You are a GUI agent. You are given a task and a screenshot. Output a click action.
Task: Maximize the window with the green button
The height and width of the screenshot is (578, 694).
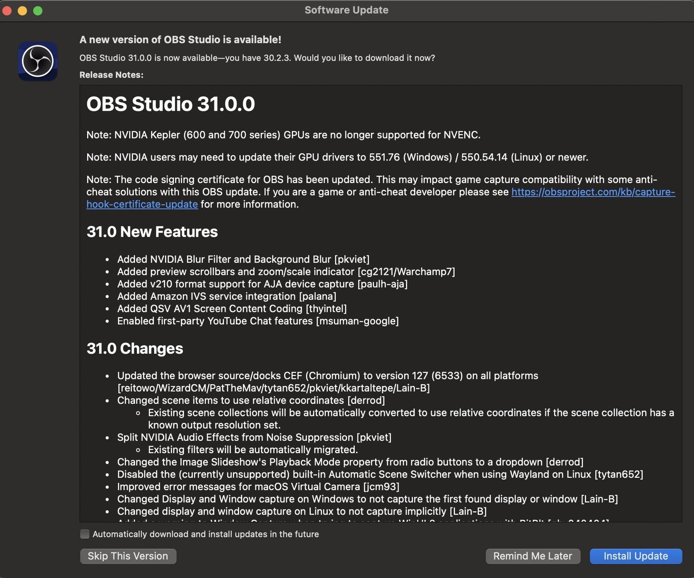(38, 11)
